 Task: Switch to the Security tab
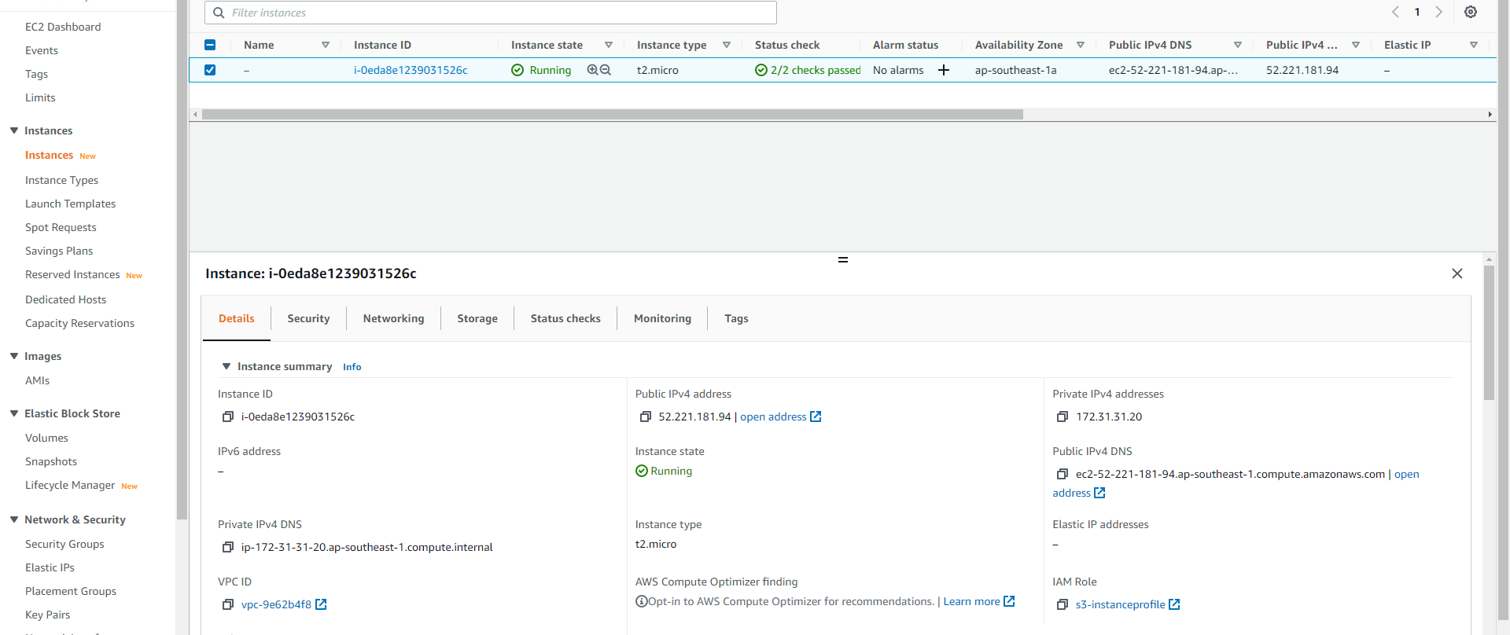[308, 318]
